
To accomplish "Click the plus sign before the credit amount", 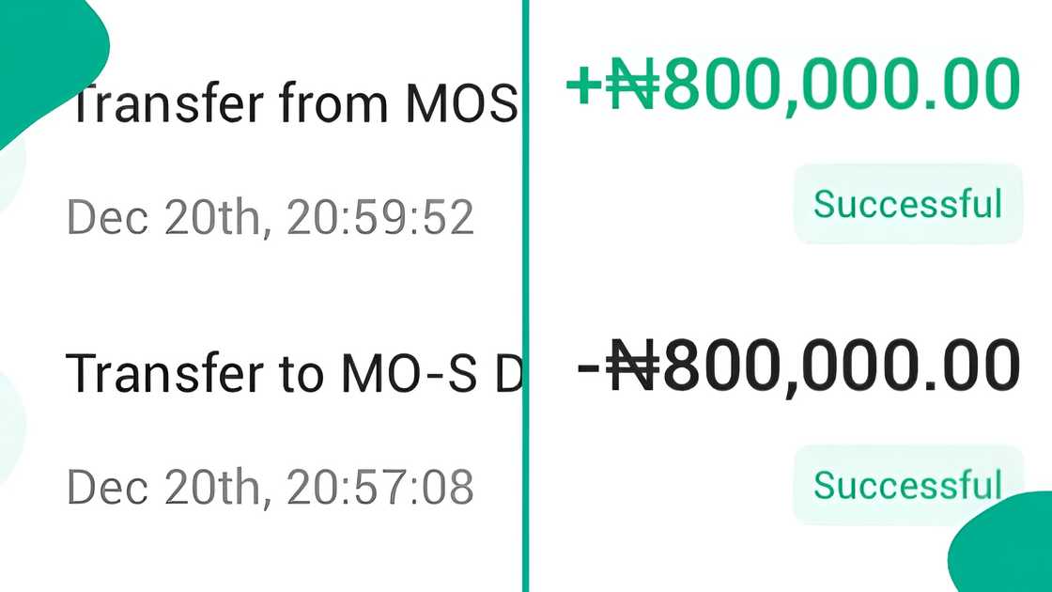I will pyautogui.click(x=584, y=83).
